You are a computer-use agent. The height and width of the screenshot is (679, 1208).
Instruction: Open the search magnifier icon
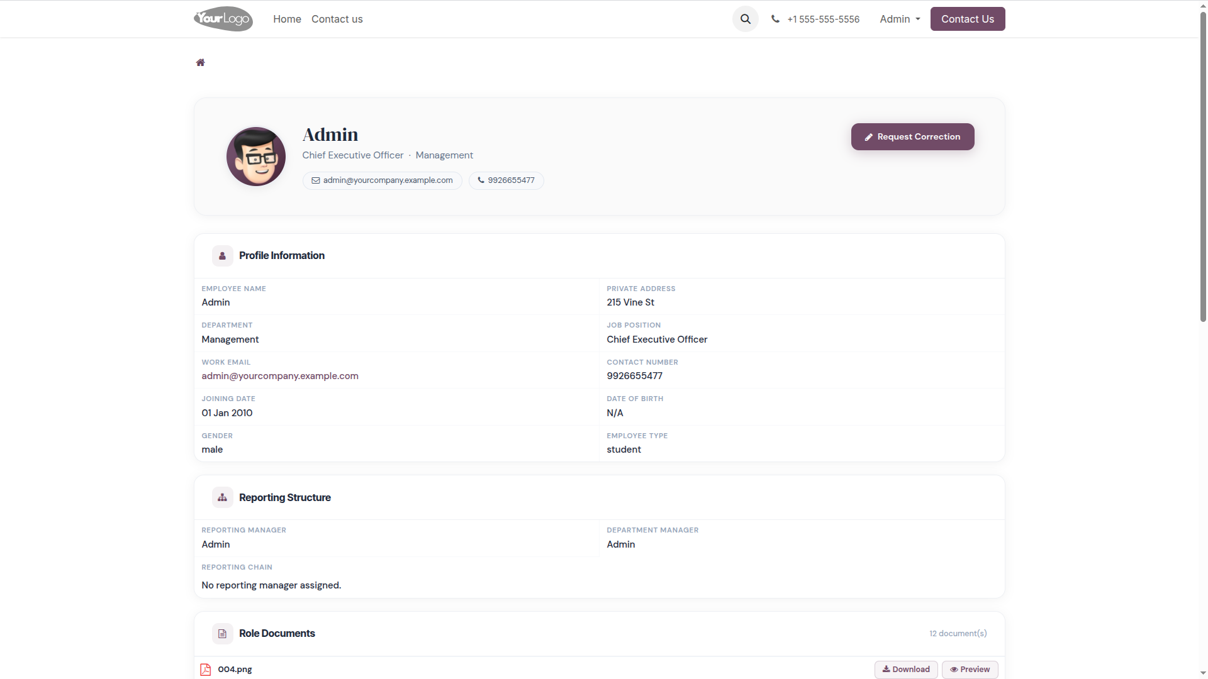[x=746, y=19]
